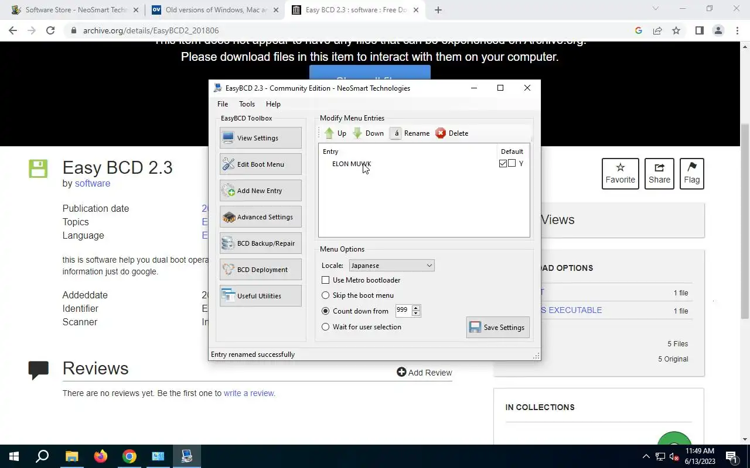Open EasyBCD Help menu

273,104
